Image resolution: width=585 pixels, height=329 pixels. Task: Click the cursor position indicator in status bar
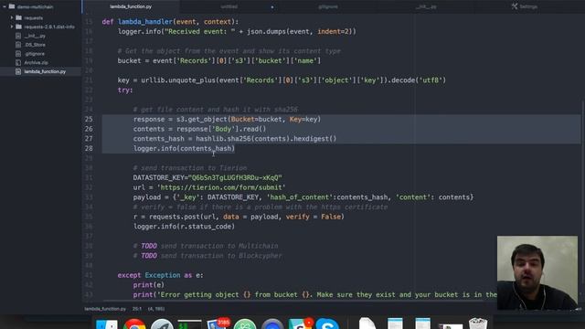[137, 309]
